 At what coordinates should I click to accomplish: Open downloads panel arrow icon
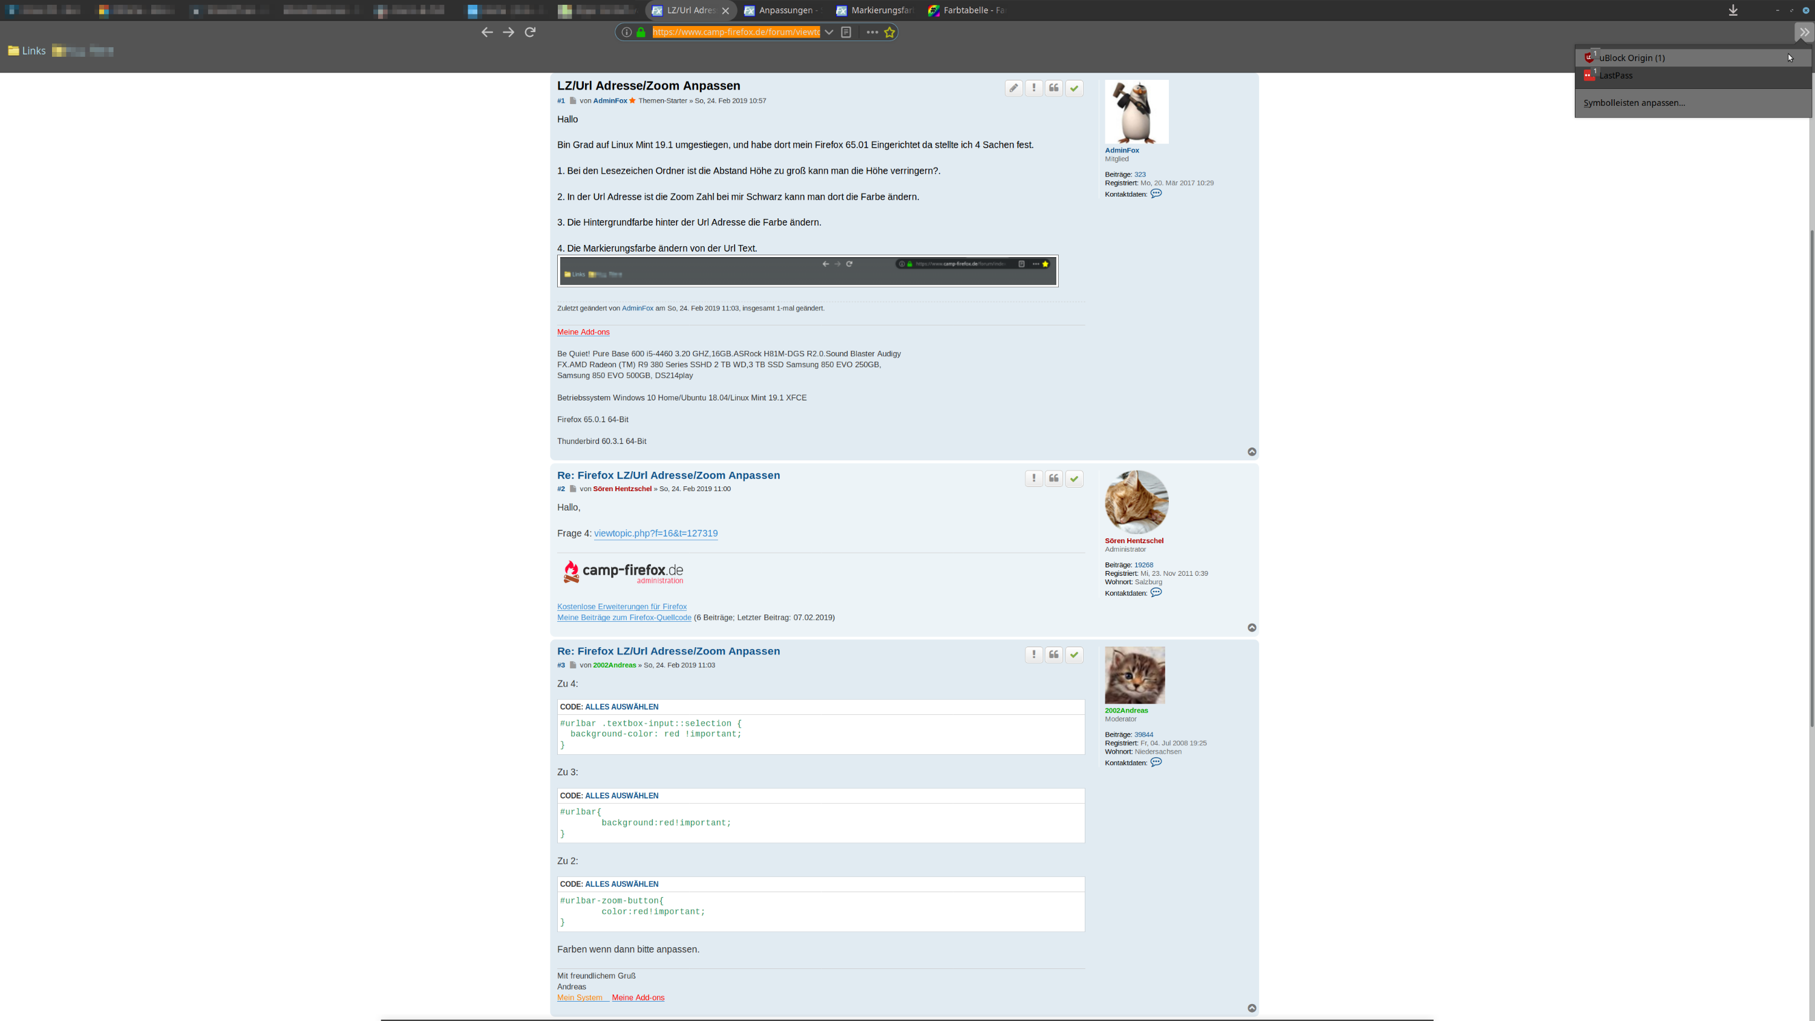[1733, 10]
